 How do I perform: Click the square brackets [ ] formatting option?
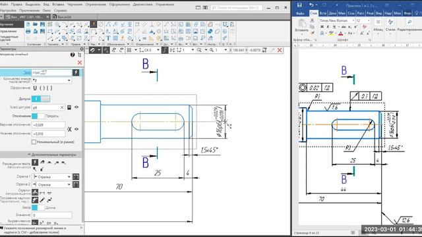[x=49, y=88]
